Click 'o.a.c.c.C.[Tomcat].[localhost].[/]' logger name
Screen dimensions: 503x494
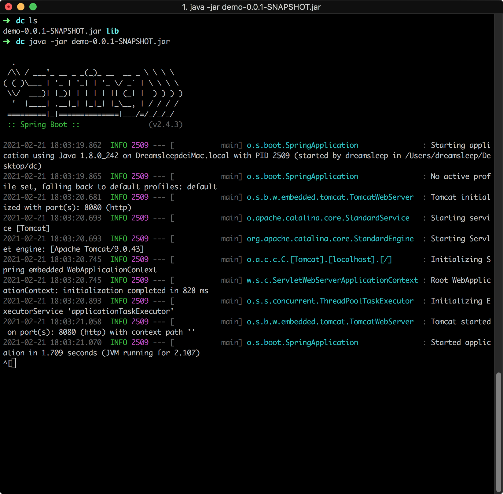[x=319, y=260]
